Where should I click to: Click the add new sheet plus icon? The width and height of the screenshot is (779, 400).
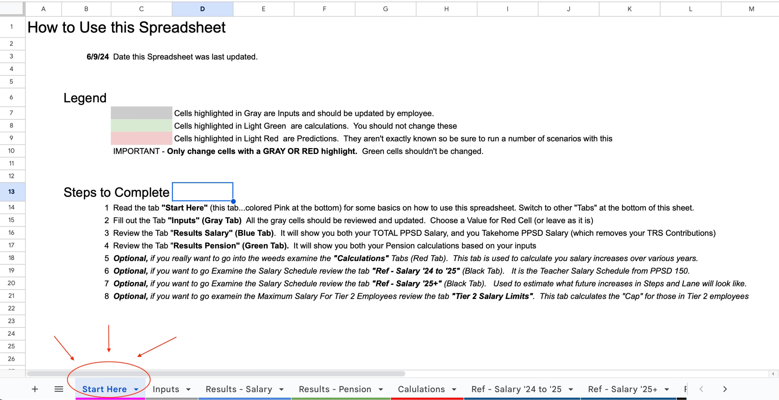point(35,389)
